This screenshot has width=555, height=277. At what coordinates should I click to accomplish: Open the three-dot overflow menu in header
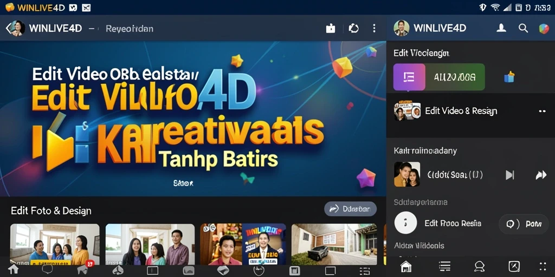click(374, 28)
